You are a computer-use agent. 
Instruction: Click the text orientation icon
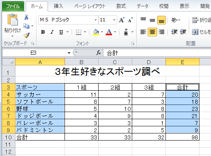174,20
